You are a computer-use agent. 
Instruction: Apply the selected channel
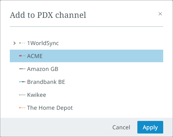coord(150,127)
